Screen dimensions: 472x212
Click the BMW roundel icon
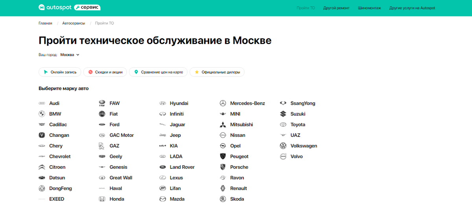(42, 114)
